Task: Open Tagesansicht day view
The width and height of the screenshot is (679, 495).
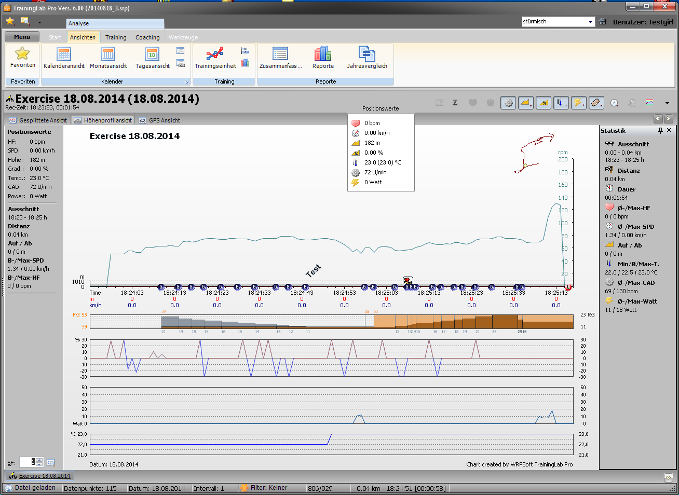Action: (153, 58)
